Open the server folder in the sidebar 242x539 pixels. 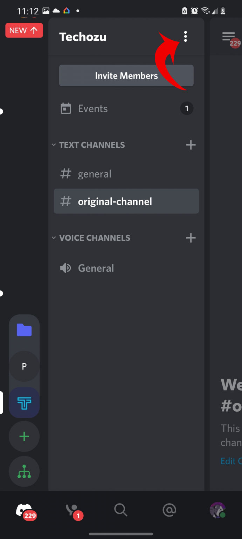(x=24, y=330)
